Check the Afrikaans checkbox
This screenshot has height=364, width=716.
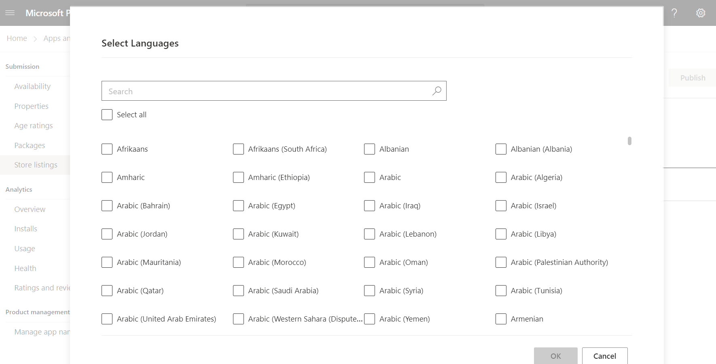107,149
